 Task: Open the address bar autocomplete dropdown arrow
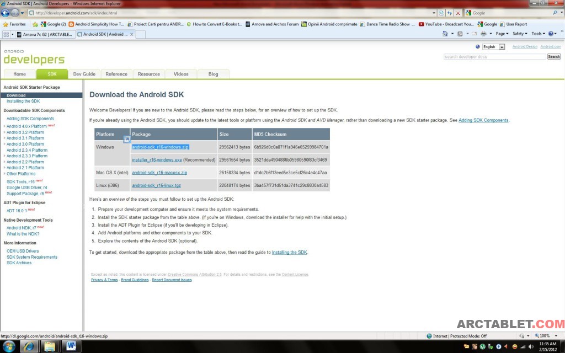[434, 13]
